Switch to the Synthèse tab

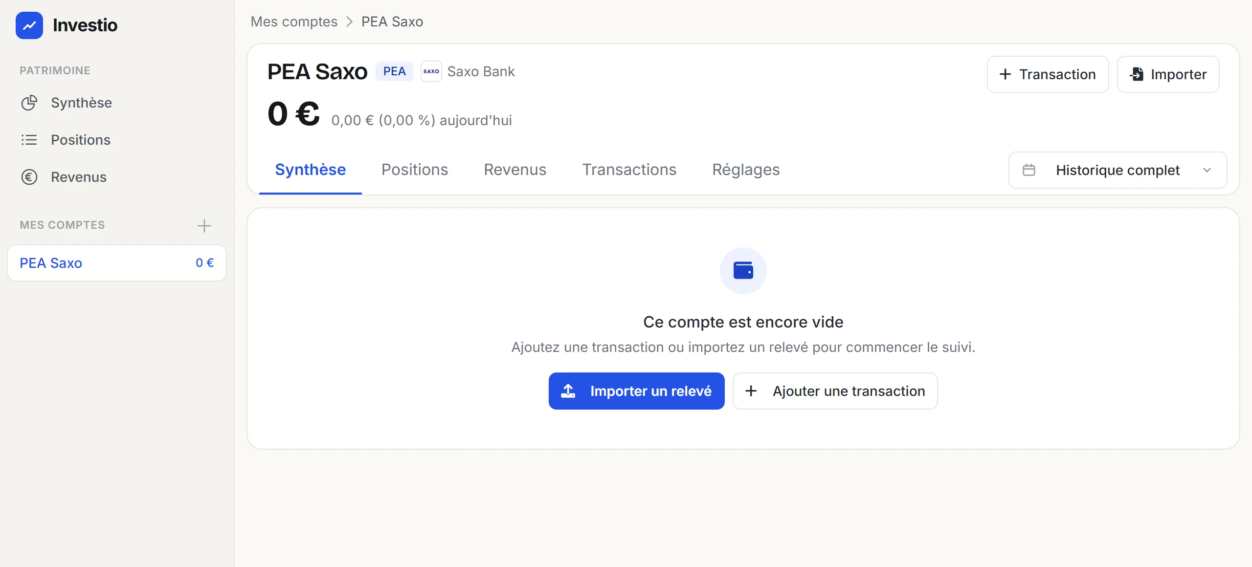pyautogui.click(x=311, y=170)
